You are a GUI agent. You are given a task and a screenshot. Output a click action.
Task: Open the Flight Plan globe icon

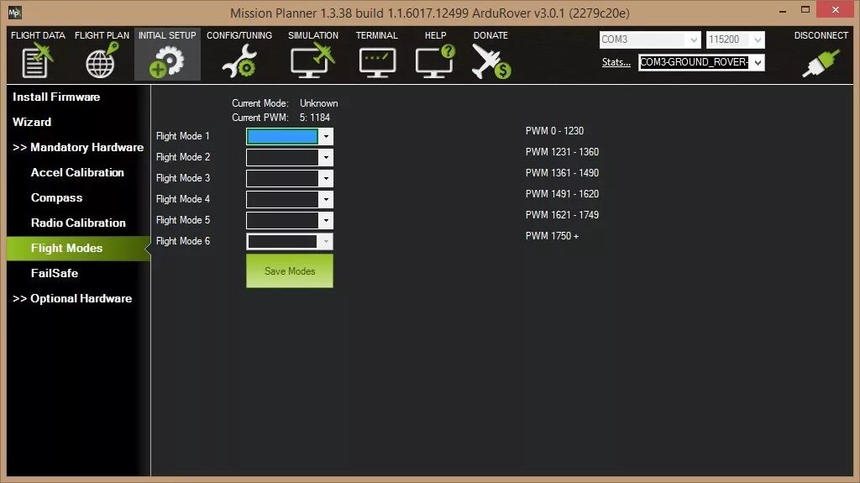(x=102, y=61)
